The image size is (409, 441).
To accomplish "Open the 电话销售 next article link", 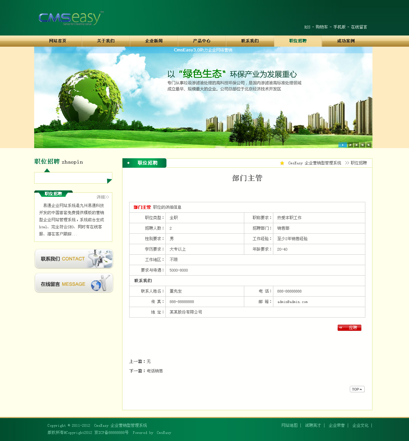I will tap(155, 371).
